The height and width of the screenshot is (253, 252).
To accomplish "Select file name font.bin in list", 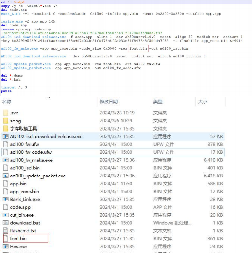I will (18, 238).
